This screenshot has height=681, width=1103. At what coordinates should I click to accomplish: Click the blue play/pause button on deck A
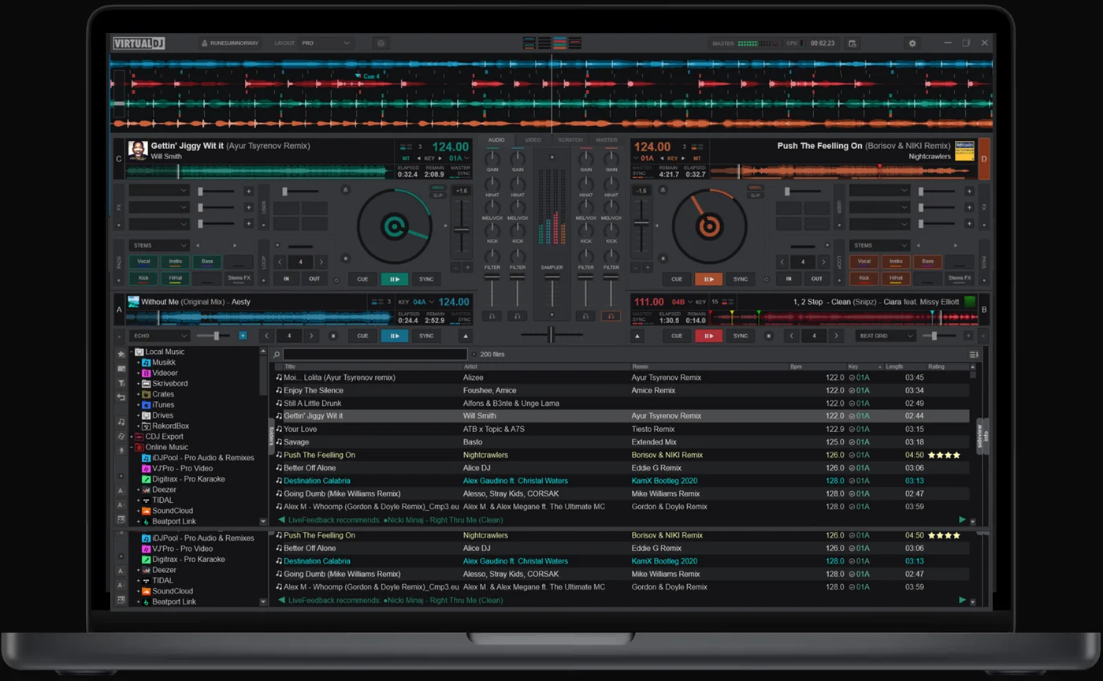[394, 336]
